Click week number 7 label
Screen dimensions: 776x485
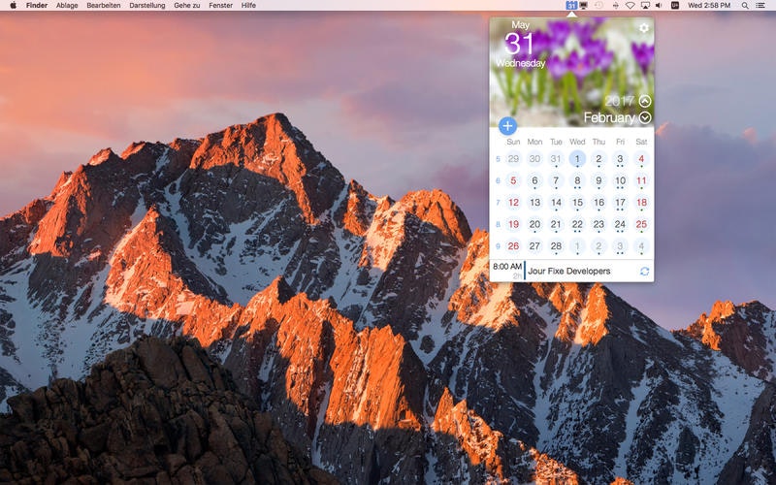pyautogui.click(x=498, y=203)
